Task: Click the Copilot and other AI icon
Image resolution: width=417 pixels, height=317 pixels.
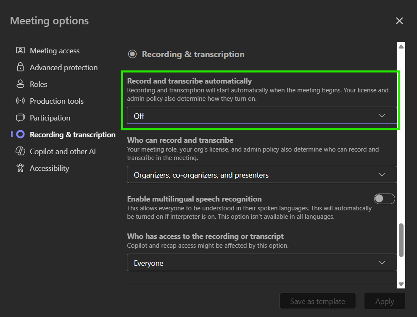Action: pyautogui.click(x=20, y=151)
